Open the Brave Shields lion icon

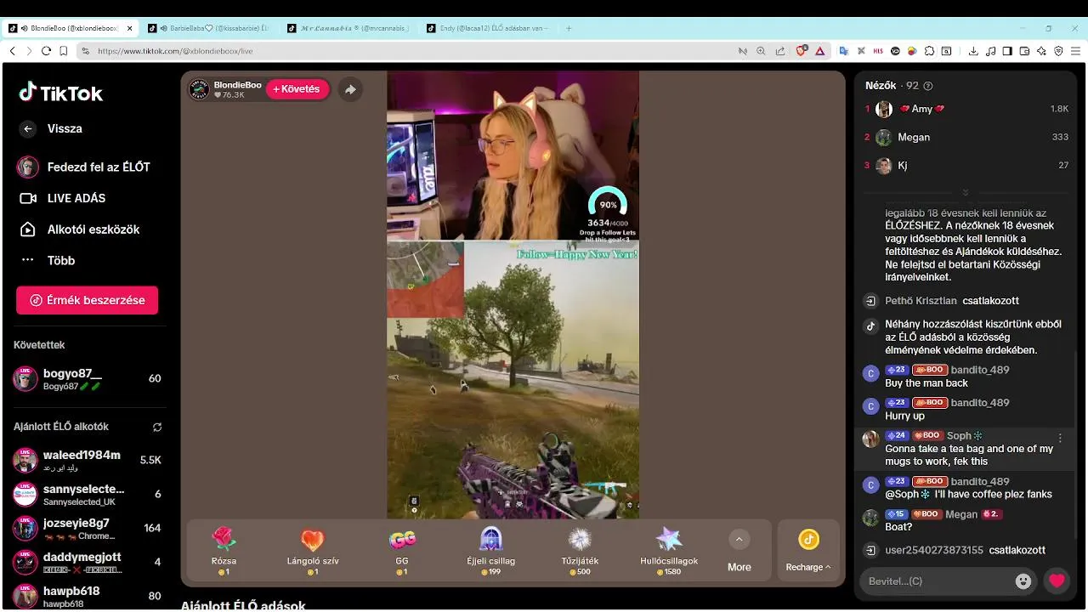click(x=801, y=51)
